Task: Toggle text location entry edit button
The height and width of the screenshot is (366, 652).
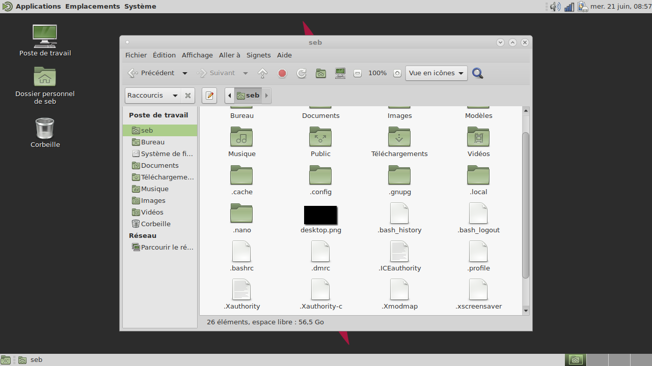Action: [209, 96]
